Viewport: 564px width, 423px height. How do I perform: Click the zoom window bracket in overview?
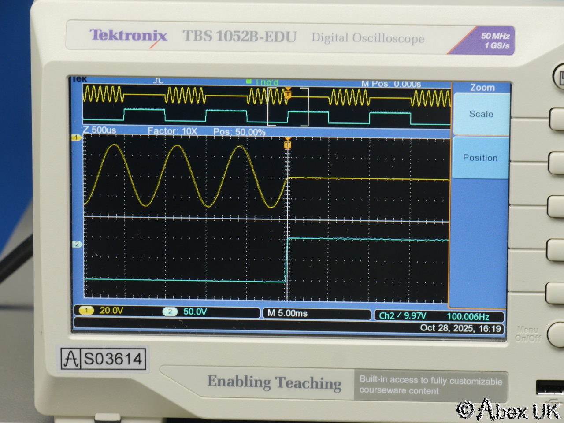288,107
